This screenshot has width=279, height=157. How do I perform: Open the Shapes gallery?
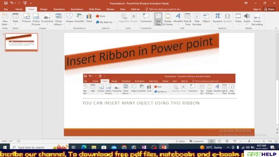[x=70, y=19]
